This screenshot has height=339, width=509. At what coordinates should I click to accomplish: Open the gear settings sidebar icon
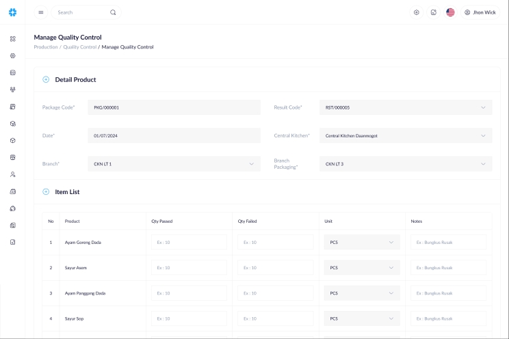click(x=13, y=56)
